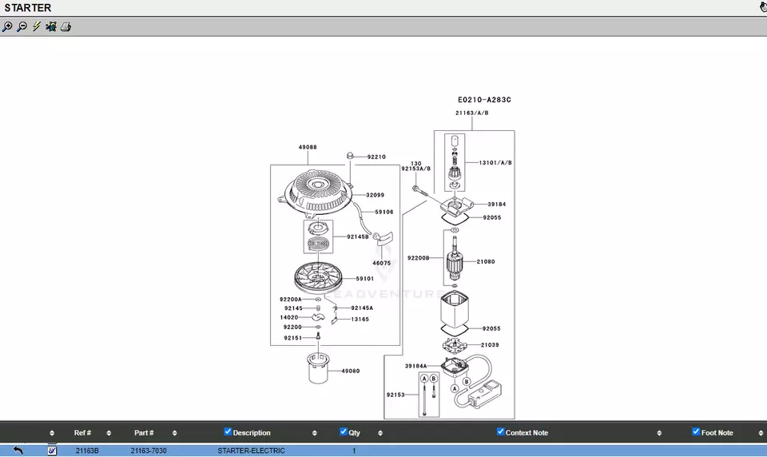Uncheck the Description column checkbox
Image resolution: width=767 pixels, height=457 pixels.
tap(228, 432)
